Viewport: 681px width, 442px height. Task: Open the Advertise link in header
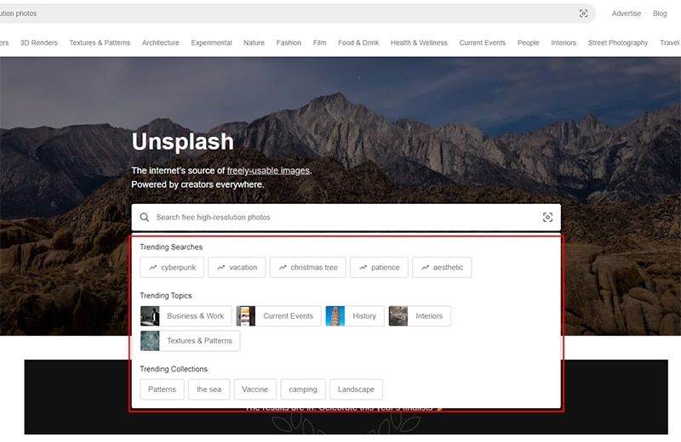point(627,14)
